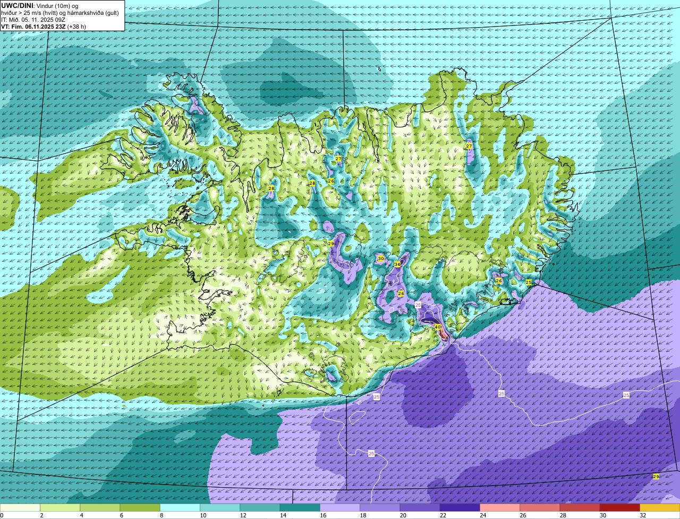This screenshot has height=519, width=680.
Task: Select legend tick value '32'
Action: [643, 515]
